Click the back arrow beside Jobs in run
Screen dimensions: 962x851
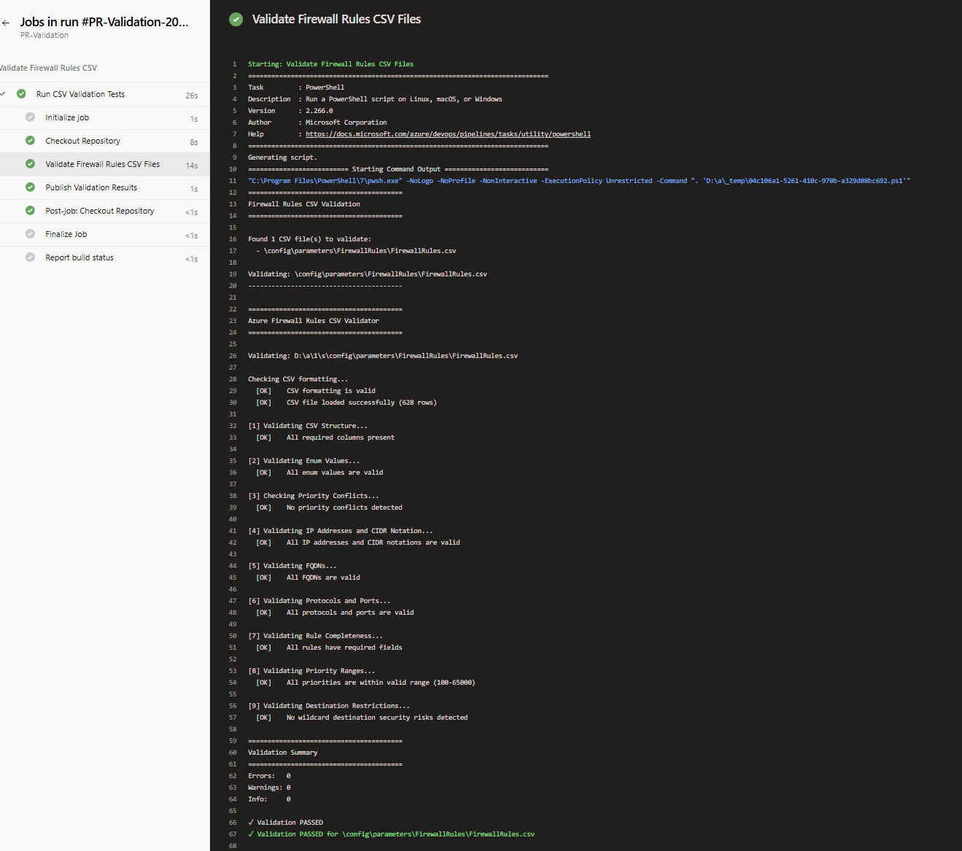click(x=6, y=23)
